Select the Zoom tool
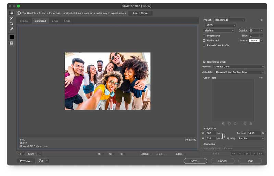Viewport: 274px width, 176px height. tap(12, 24)
